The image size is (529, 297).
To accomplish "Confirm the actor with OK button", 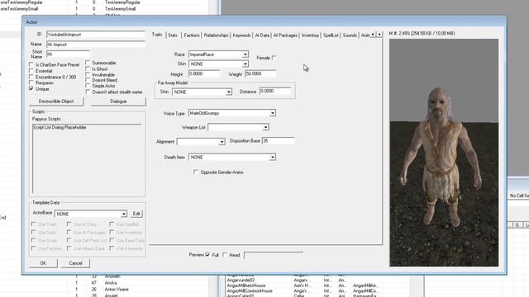I will [43, 263].
